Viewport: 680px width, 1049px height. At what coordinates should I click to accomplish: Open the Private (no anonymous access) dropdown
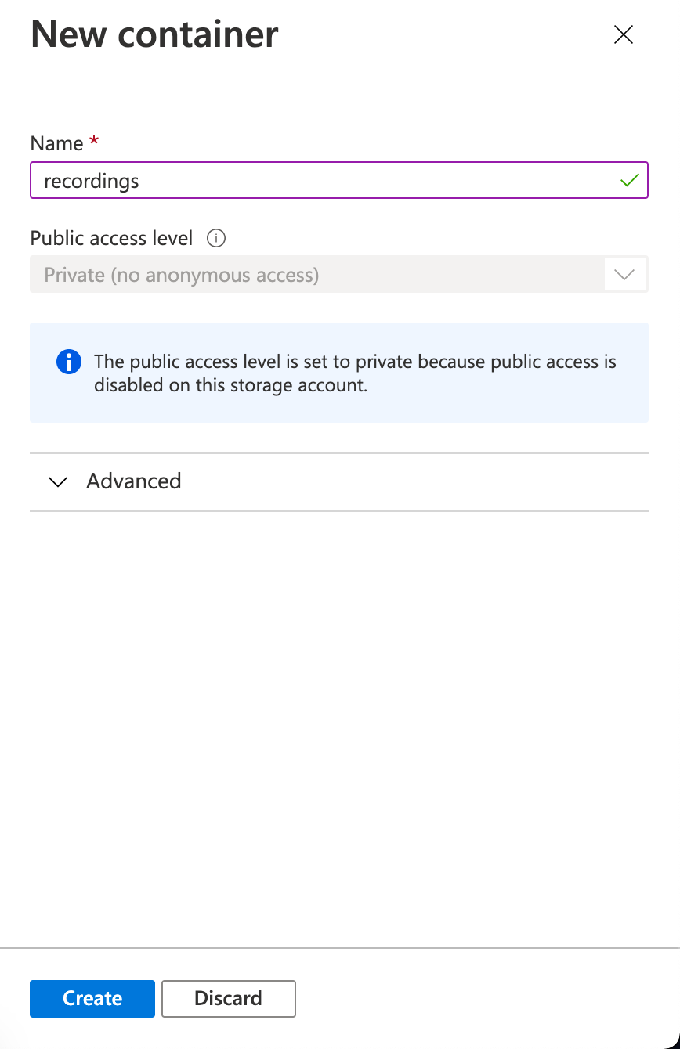pyautogui.click(x=339, y=275)
